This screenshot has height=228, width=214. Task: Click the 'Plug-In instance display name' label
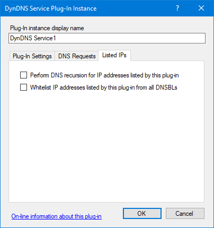[x=47, y=28]
